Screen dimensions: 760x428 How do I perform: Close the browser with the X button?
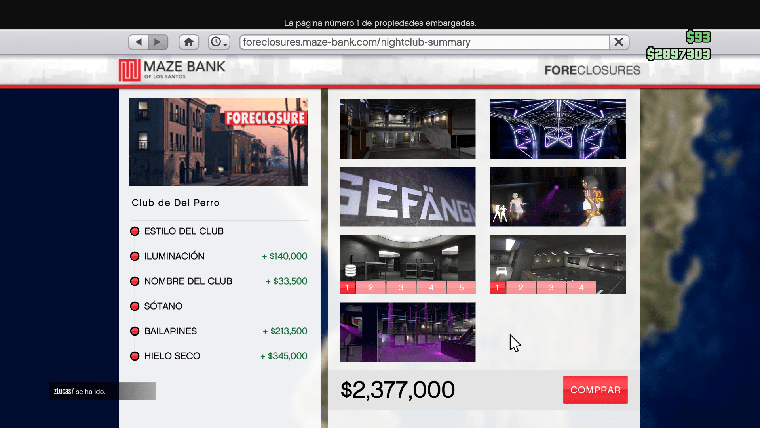(619, 42)
